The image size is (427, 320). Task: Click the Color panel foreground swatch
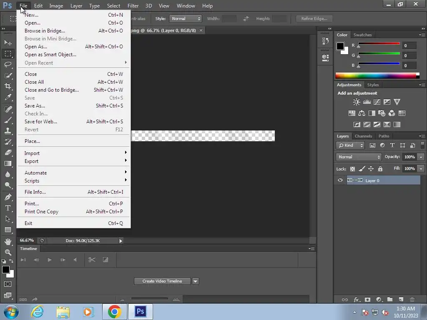(340, 46)
